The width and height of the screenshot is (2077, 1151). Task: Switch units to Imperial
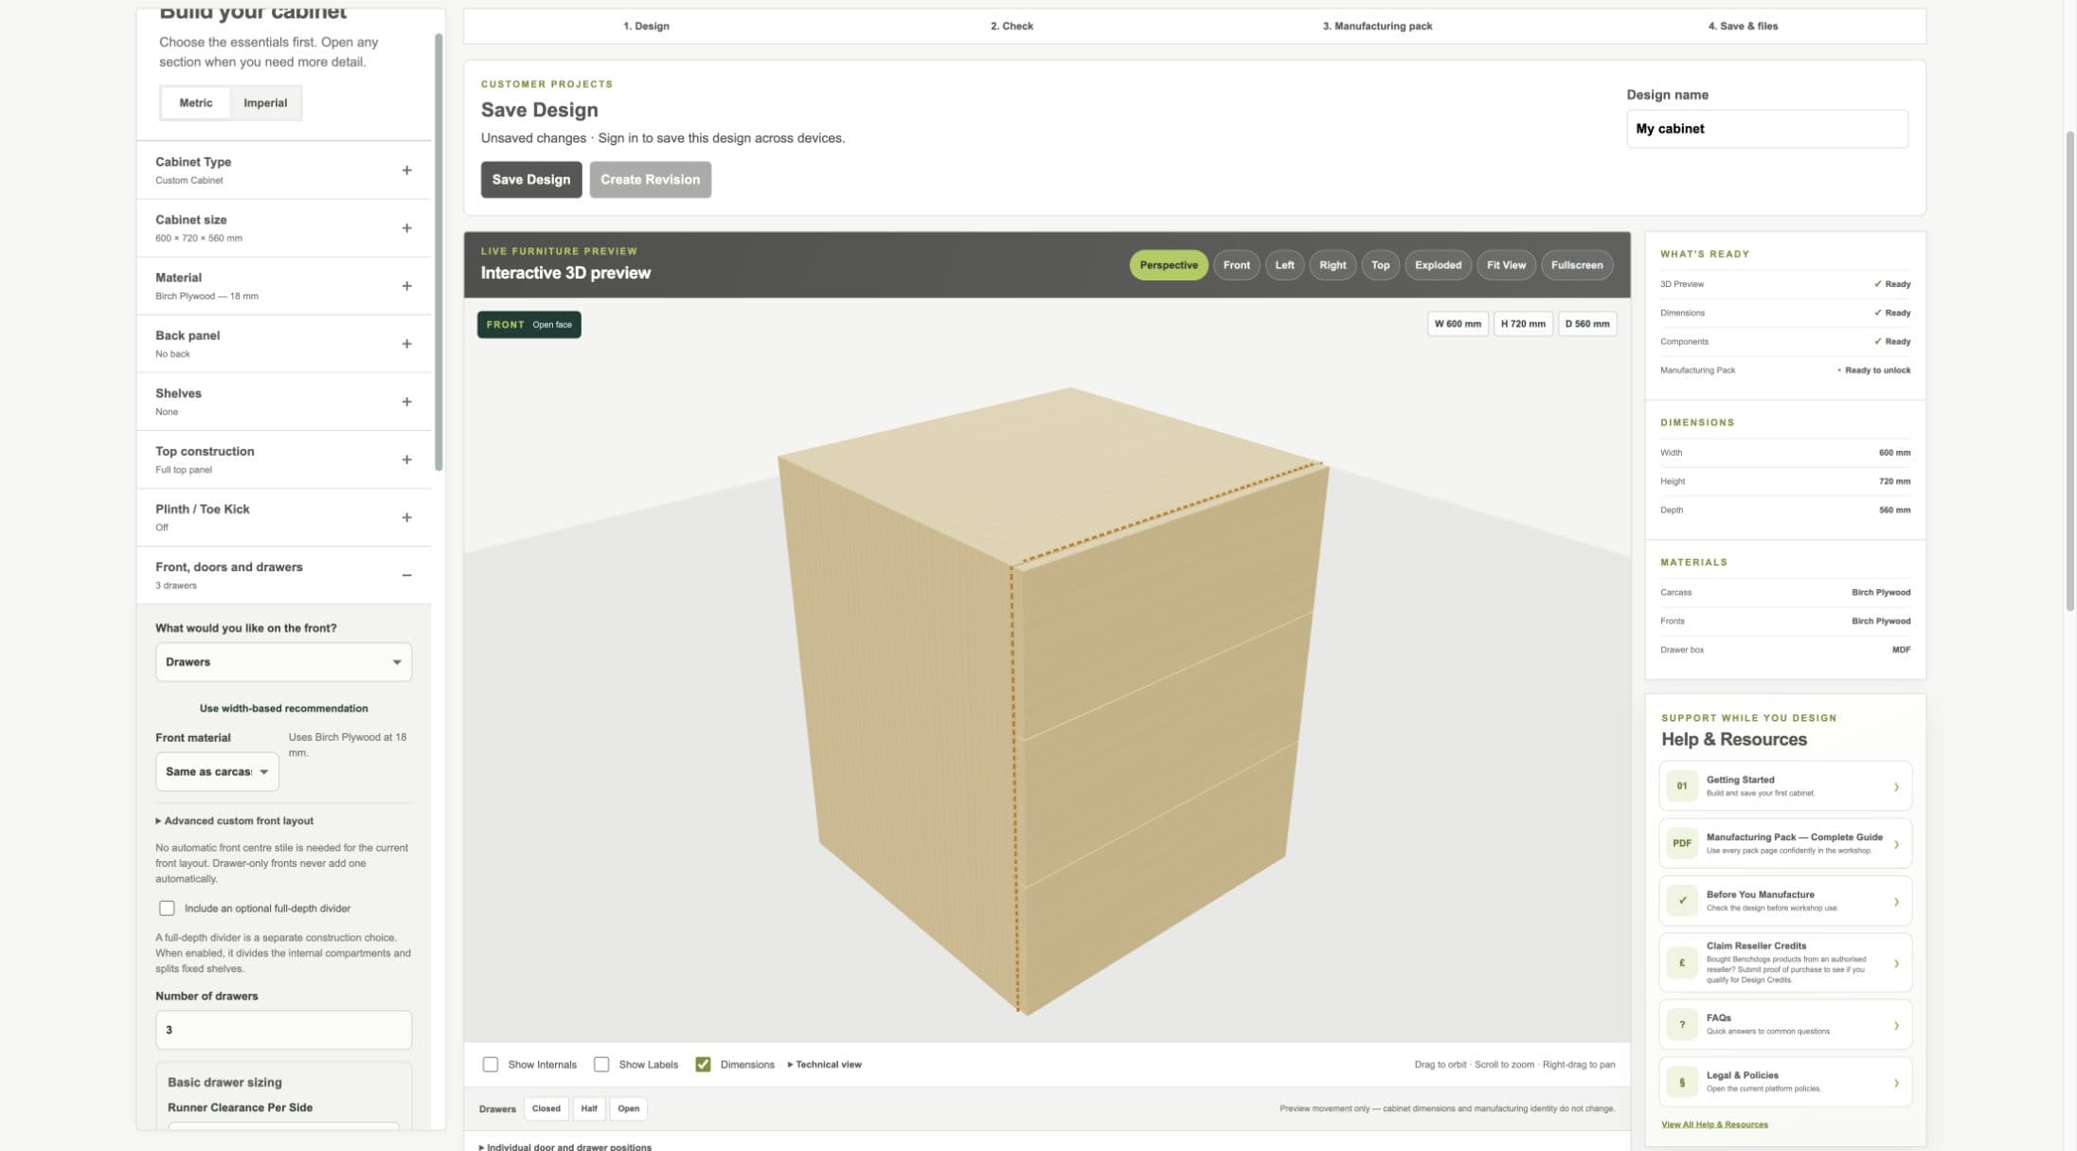[x=265, y=102]
